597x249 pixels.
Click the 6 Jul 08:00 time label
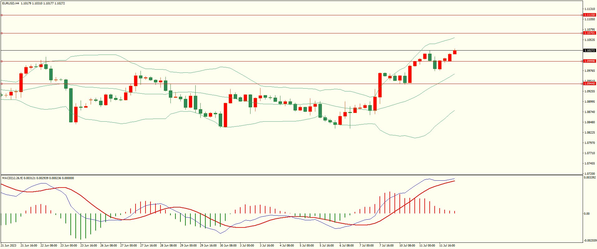click(346, 246)
